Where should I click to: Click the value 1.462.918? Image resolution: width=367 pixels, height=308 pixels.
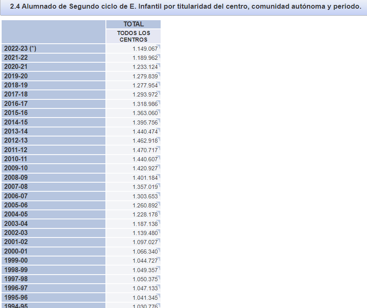tap(145, 141)
